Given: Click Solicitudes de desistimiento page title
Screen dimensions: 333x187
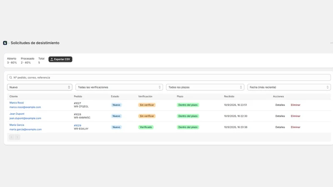Looking at the screenshot, I should coord(35,43).
